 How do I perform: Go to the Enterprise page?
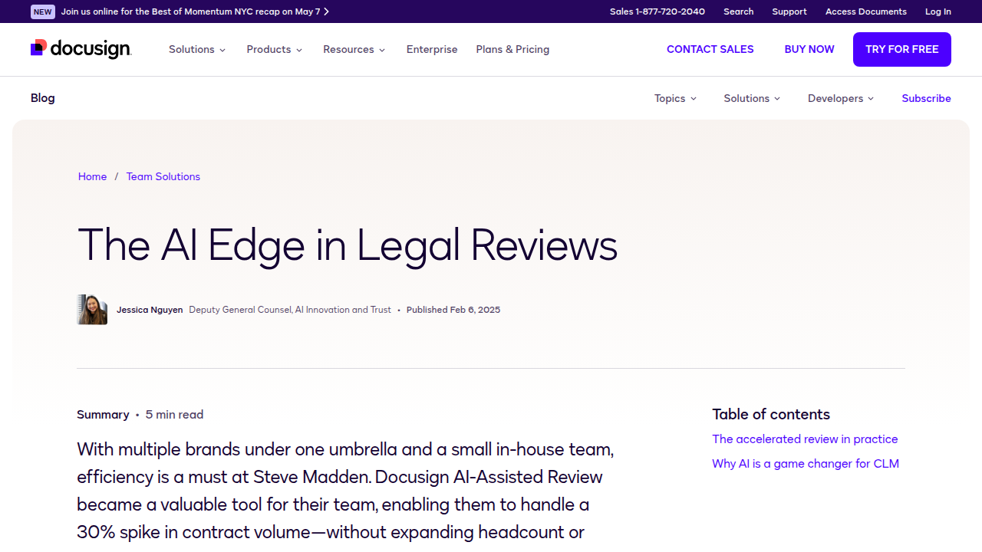[x=432, y=49]
